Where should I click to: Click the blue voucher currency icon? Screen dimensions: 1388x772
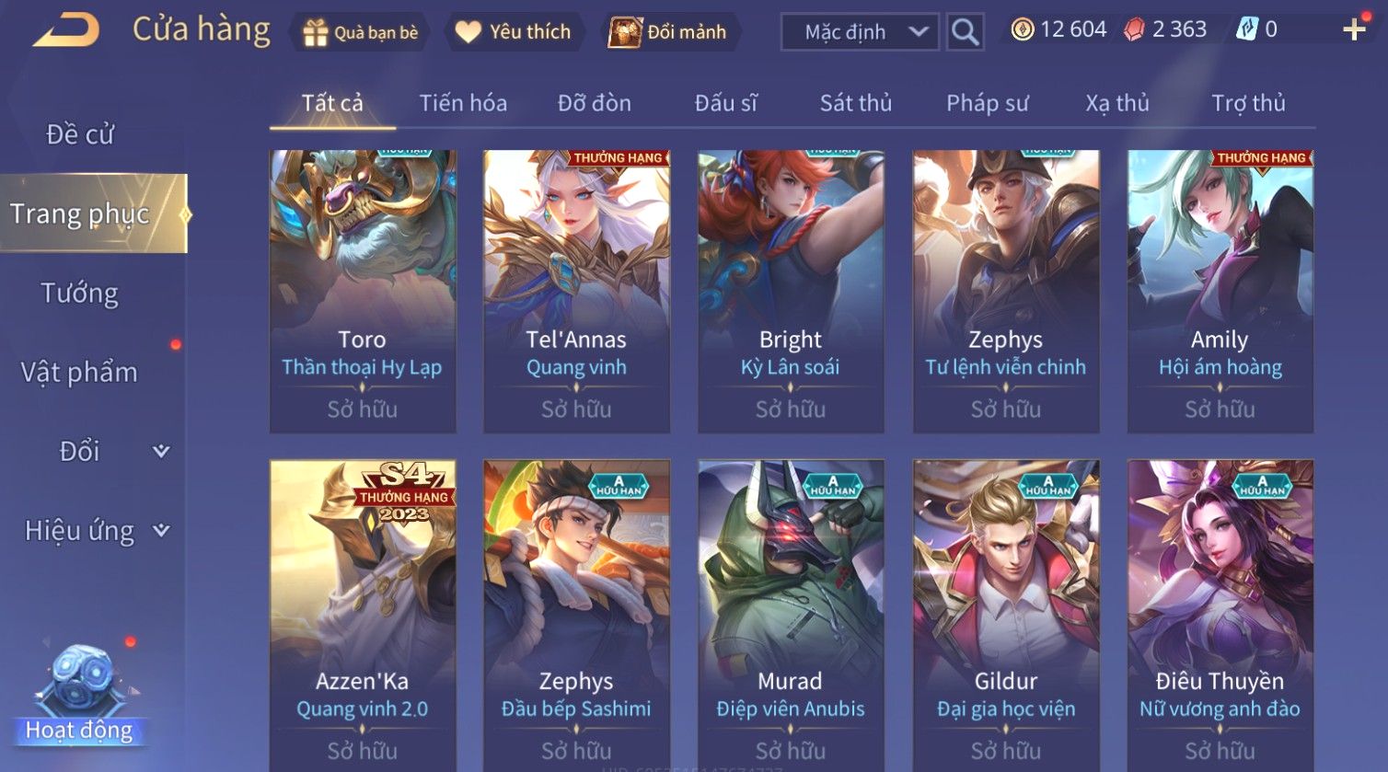coord(1246,30)
